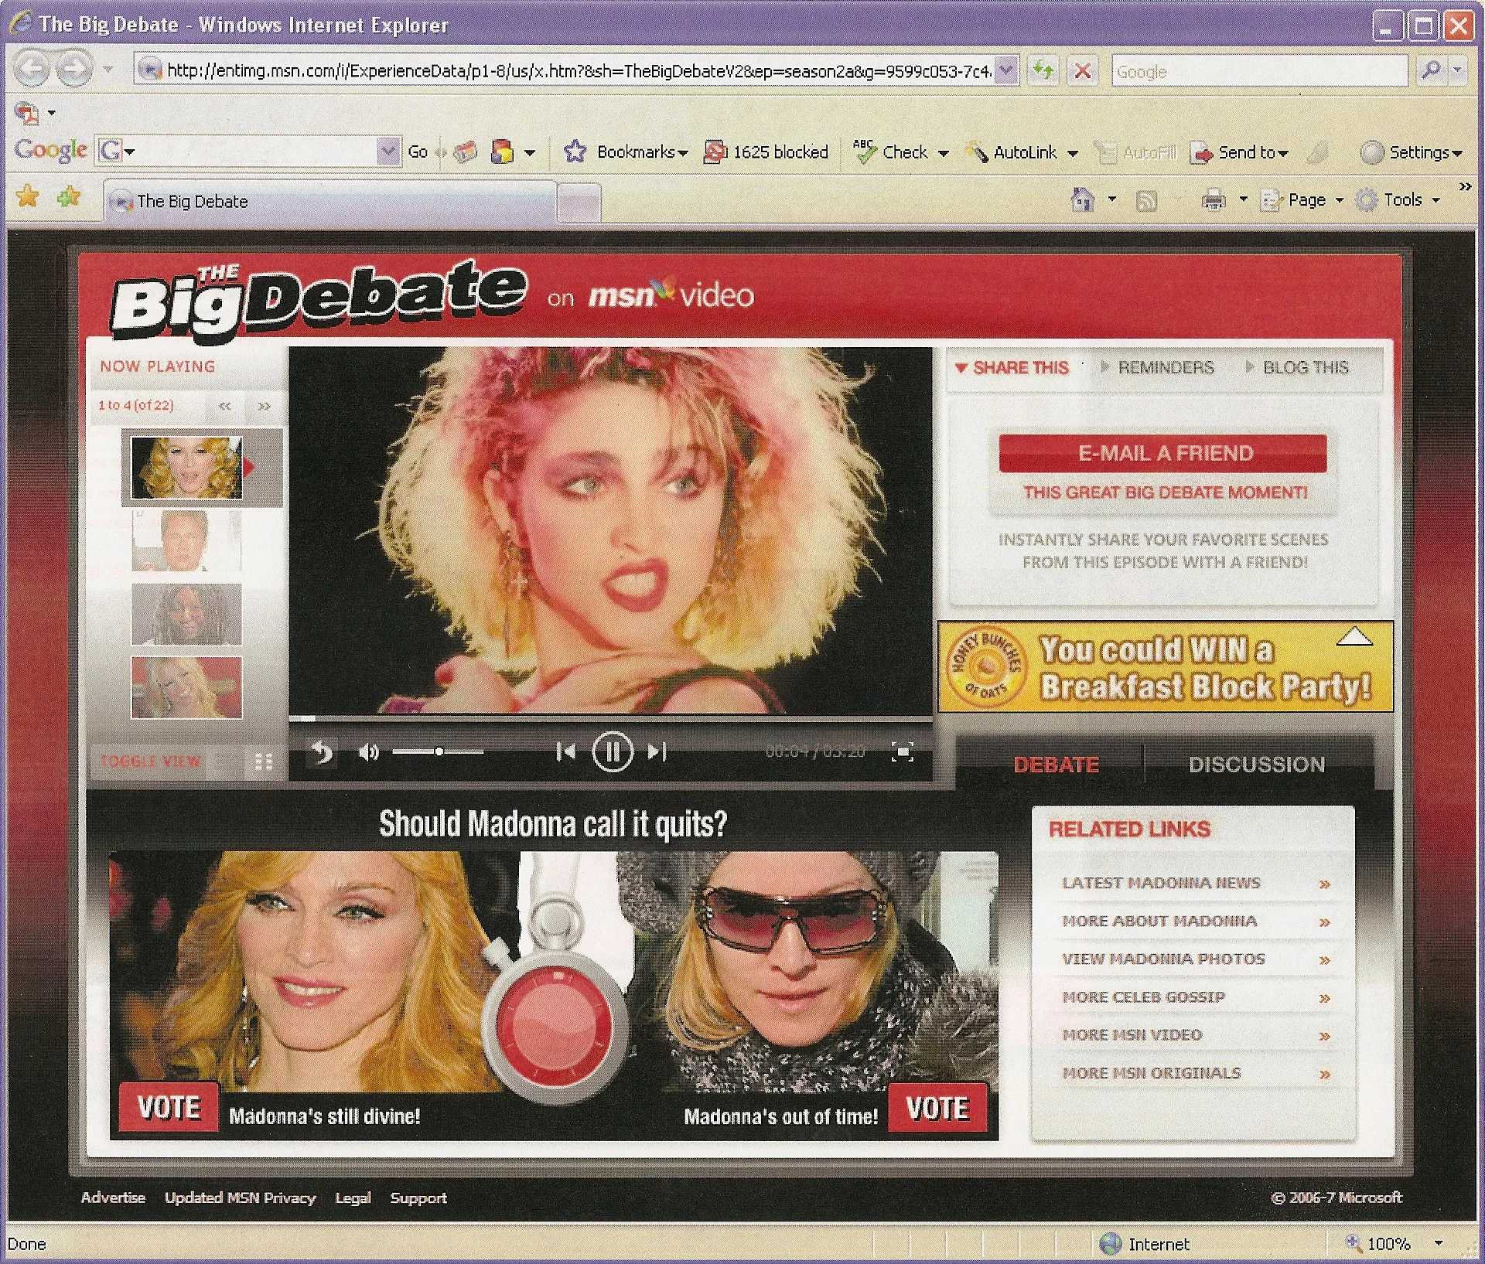Refresh the page in Internet Explorer
1485x1264 pixels.
coord(1043,71)
